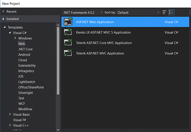Click the Telerik ASP.NET Core MVC icon

pyautogui.click(x=68, y=43)
